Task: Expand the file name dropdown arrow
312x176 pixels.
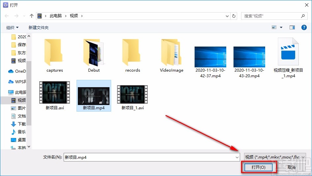Action: click(237, 157)
